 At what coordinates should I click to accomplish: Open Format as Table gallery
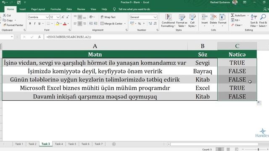[182, 21]
